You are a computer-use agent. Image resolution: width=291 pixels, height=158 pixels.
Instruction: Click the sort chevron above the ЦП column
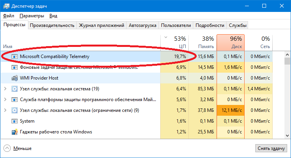[166, 37]
